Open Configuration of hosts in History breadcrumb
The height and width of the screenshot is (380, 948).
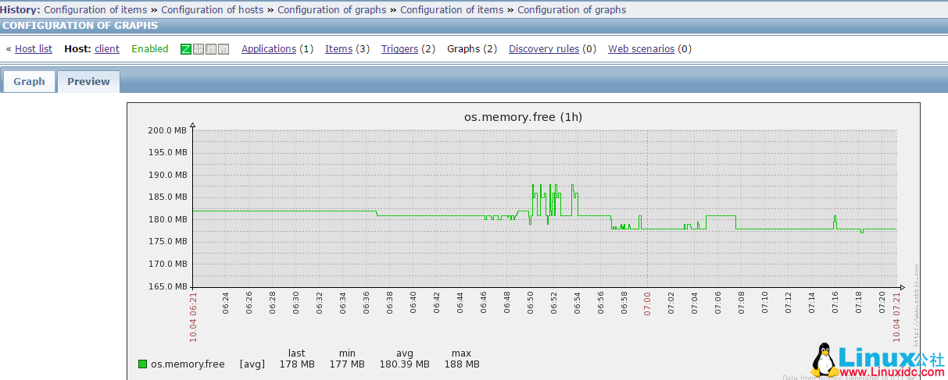pyautogui.click(x=212, y=10)
